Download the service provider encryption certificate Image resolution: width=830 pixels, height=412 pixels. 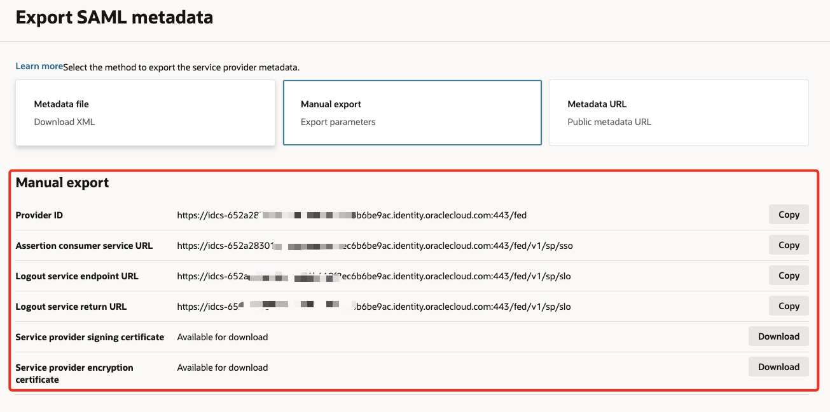coord(778,367)
